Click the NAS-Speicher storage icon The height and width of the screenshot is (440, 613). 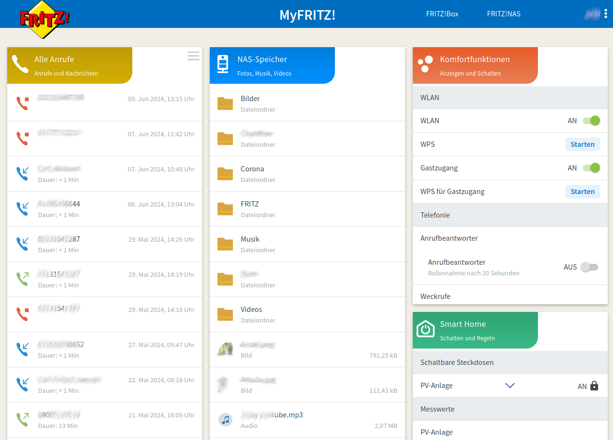tap(222, 65)
